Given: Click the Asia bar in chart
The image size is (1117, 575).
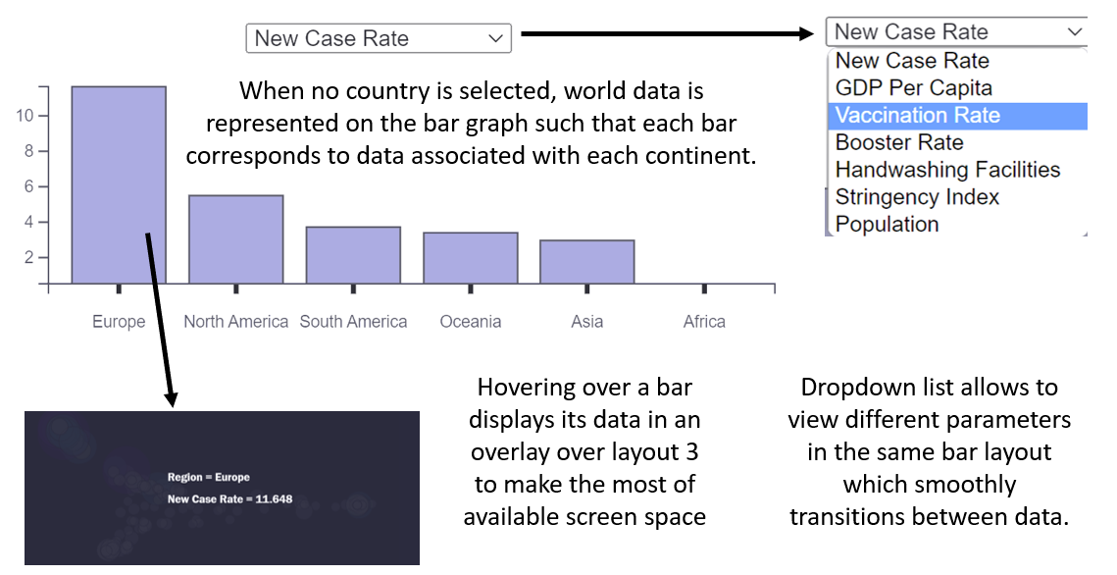Looking at the screenshot, I should click(587, 262).
